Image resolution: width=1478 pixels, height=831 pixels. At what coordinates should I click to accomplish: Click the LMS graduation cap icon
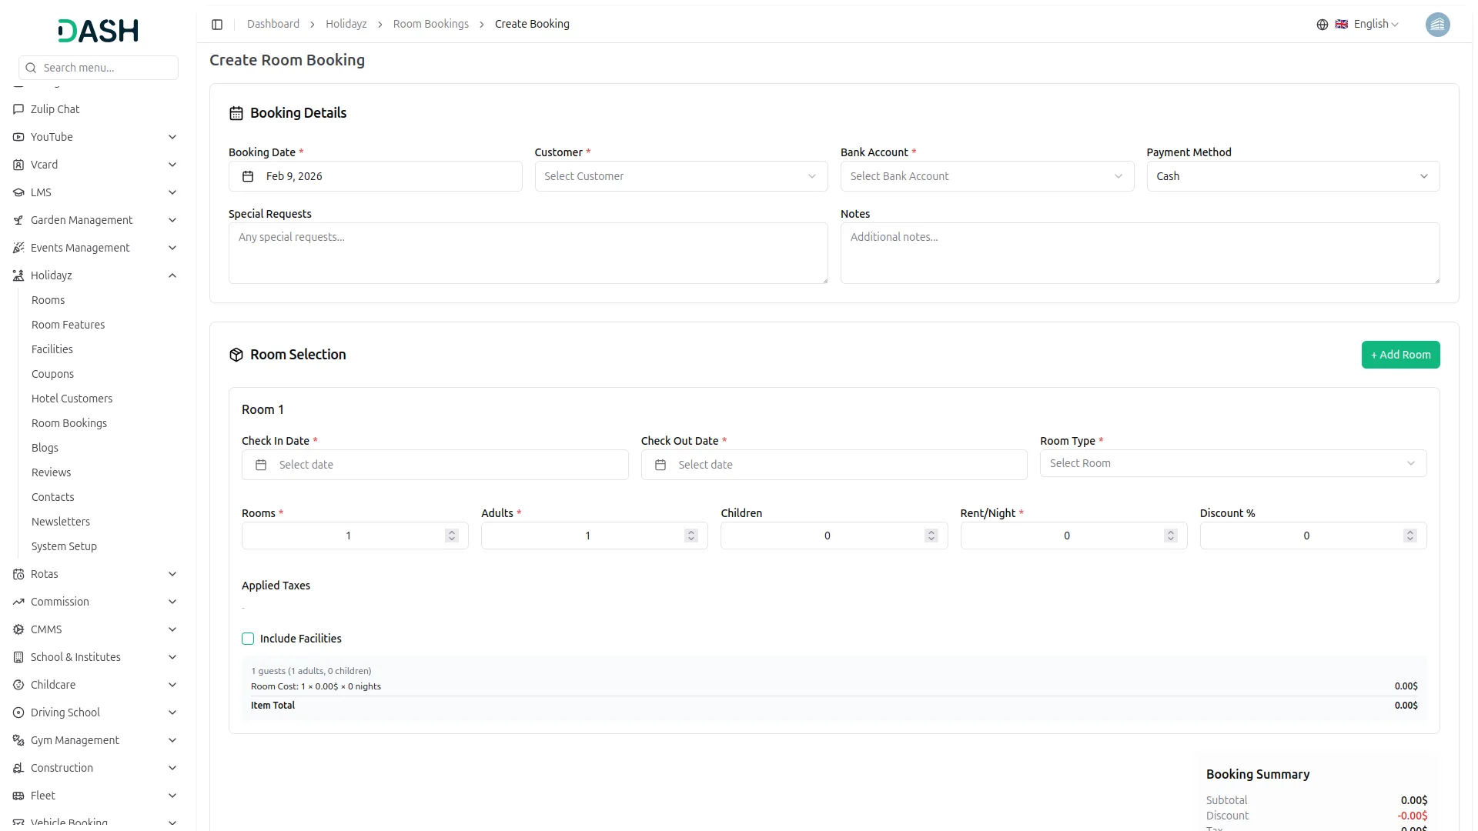18,192
